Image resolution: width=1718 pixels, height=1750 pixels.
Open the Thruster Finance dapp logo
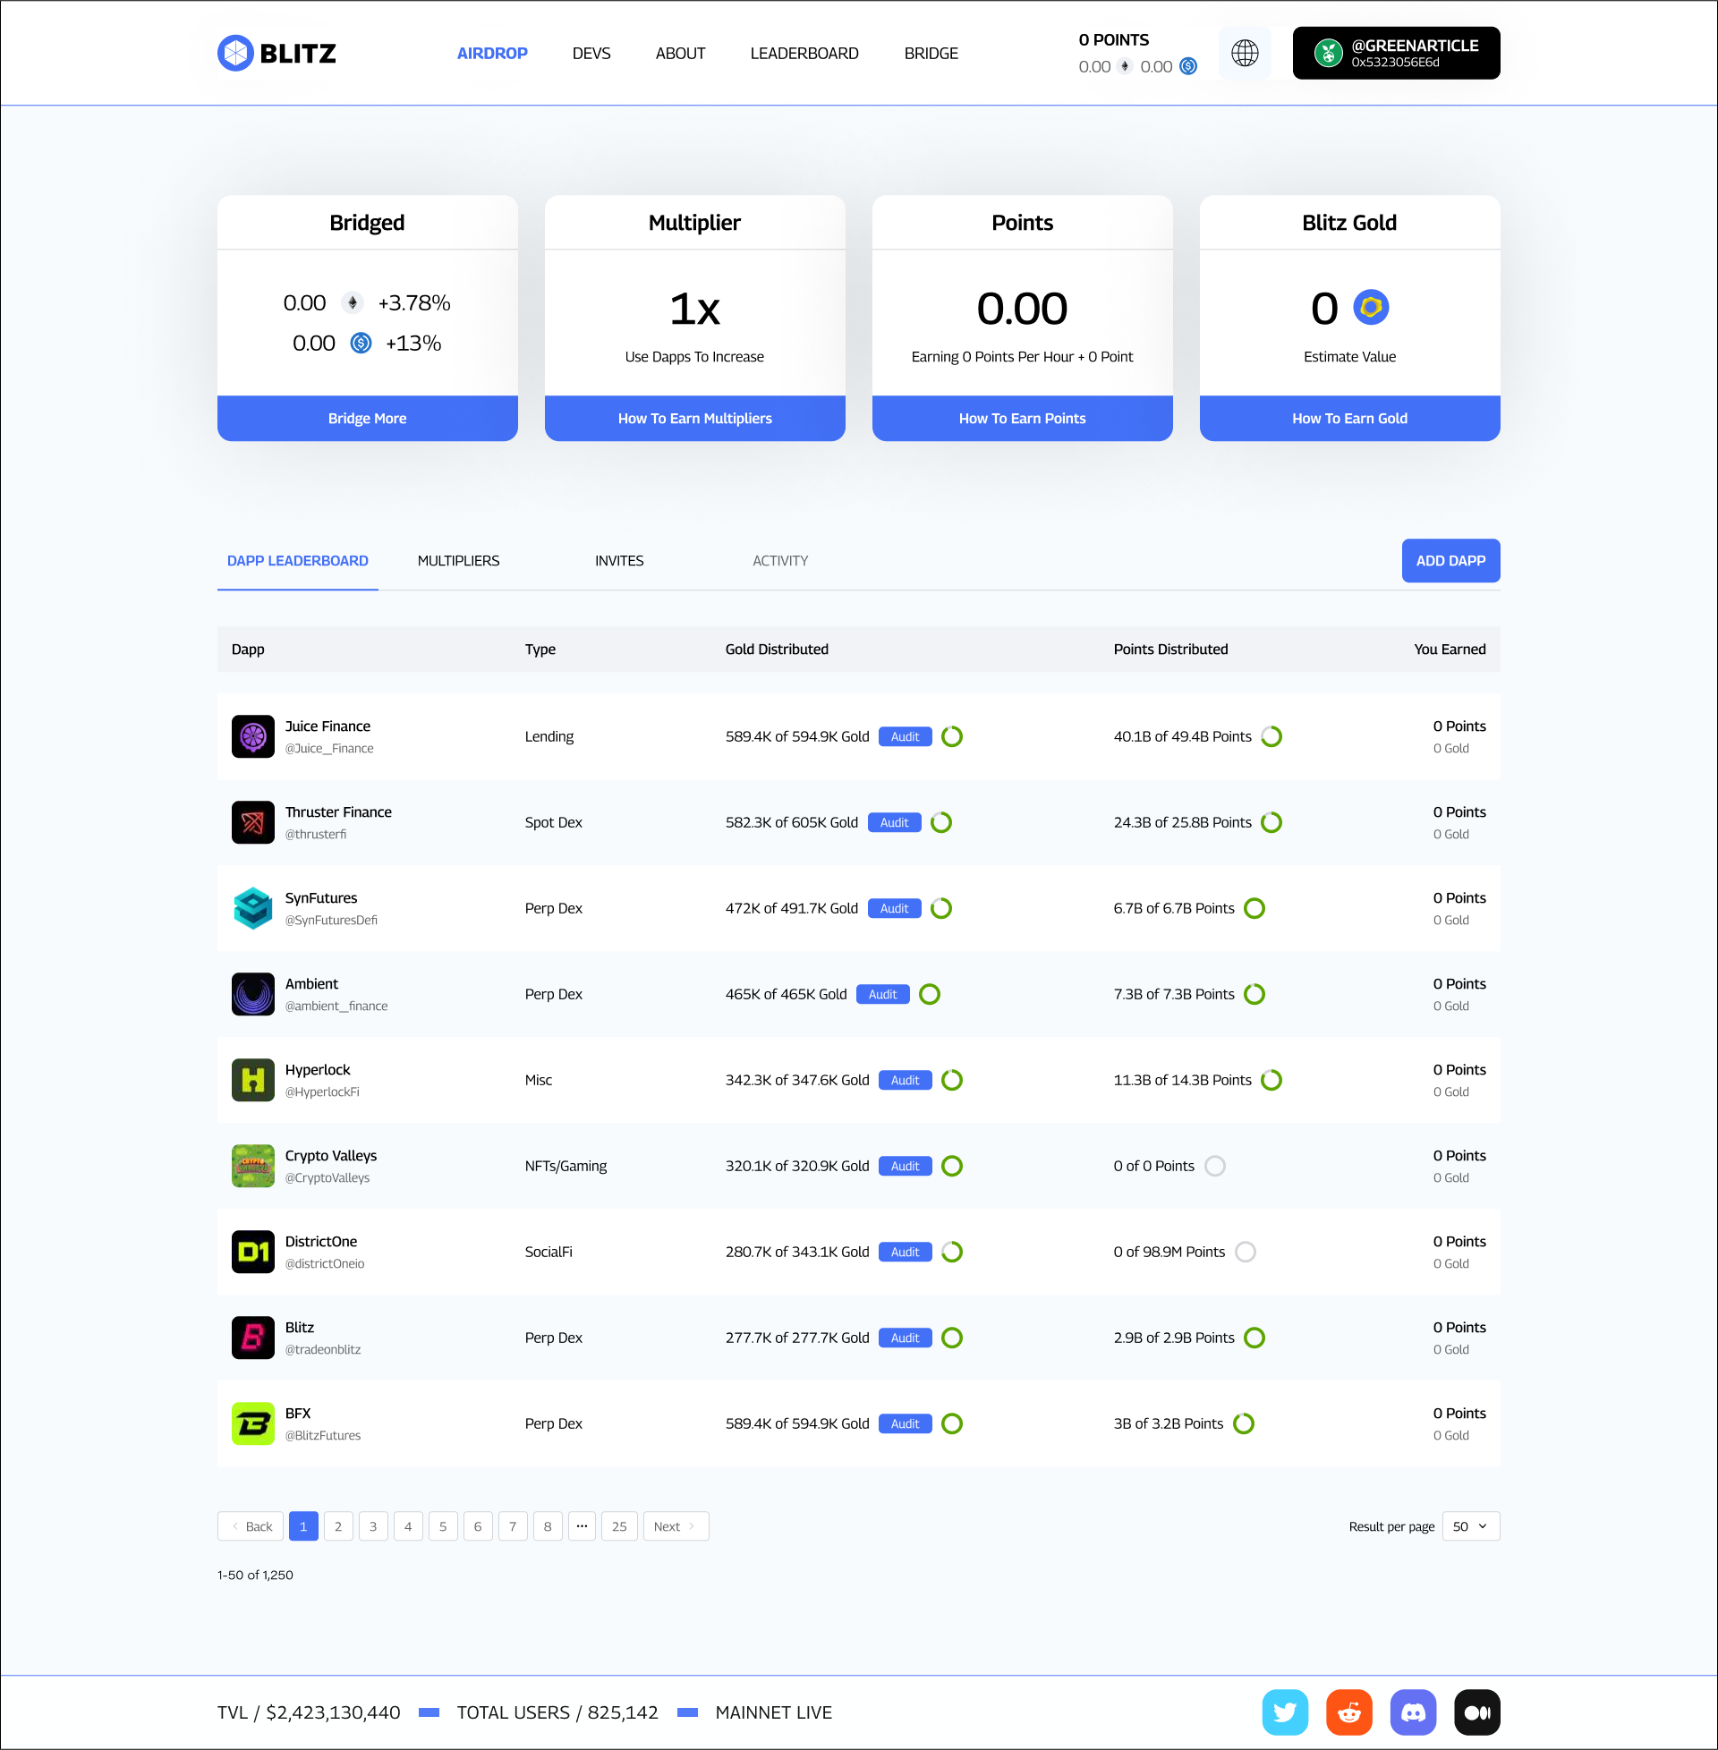(x=252, y=823)
